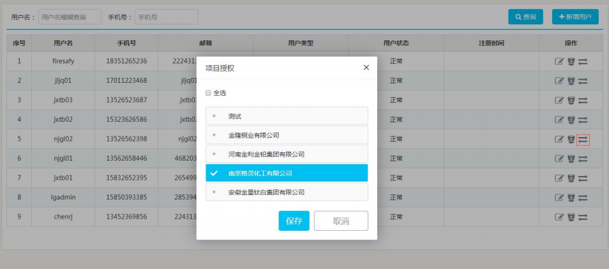Click the 保存 button
Image resolution: width=609 pixels, height=269 pixels.
pos(294,221)
